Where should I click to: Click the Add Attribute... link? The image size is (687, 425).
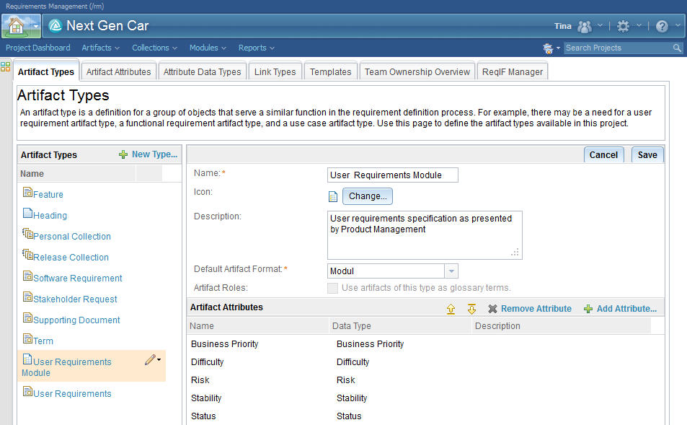click(x=626, y=309)
